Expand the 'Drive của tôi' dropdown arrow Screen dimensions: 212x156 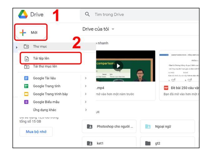click(113, 29)
